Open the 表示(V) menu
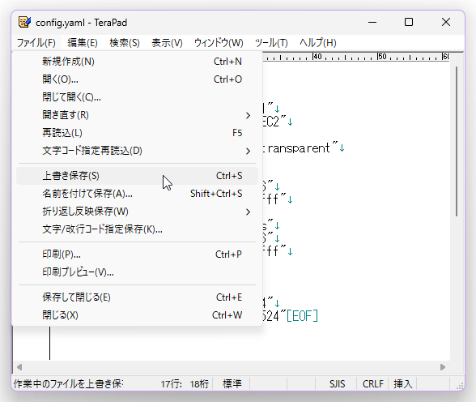Image resolution: width=476 pixels, height=402 pixels. [167, 43]
